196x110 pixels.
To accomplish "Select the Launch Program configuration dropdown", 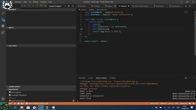I will click(x=57, y=6).
